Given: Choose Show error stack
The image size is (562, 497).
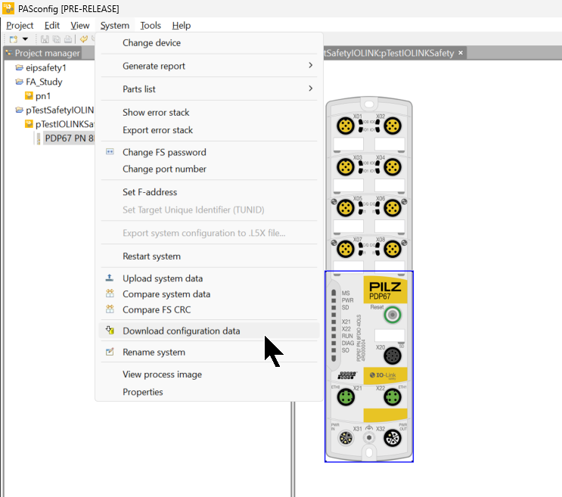Looking at the screenshot, I should pos(209,112).
